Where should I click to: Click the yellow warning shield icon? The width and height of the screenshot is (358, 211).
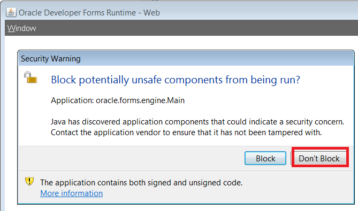(x=29, y=182)
